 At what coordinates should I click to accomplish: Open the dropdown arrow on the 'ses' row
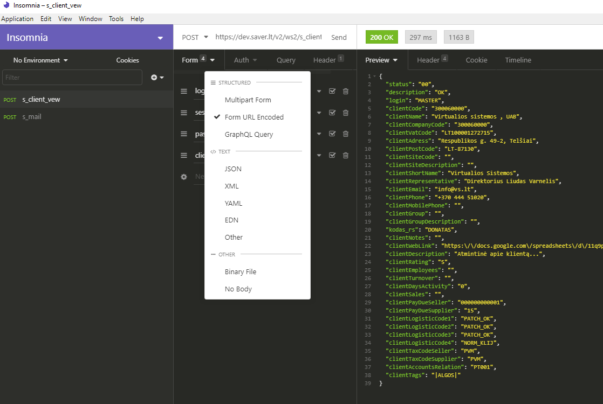click(x=319, y=113)
